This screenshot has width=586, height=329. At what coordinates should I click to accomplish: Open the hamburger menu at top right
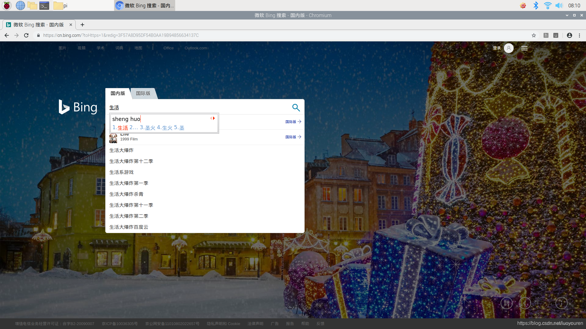pyautogui.click(x=524, y=48)
